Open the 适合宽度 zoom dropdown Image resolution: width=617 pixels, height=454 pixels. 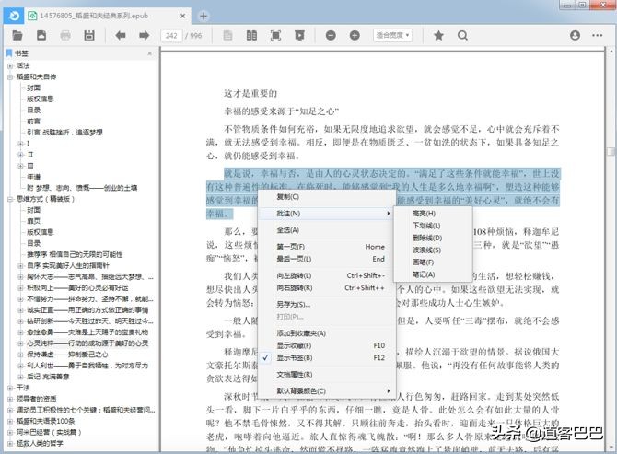pyautogui.click(x=392, y=35)
